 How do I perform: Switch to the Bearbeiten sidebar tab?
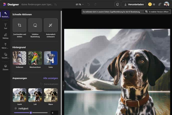[5, 14]
